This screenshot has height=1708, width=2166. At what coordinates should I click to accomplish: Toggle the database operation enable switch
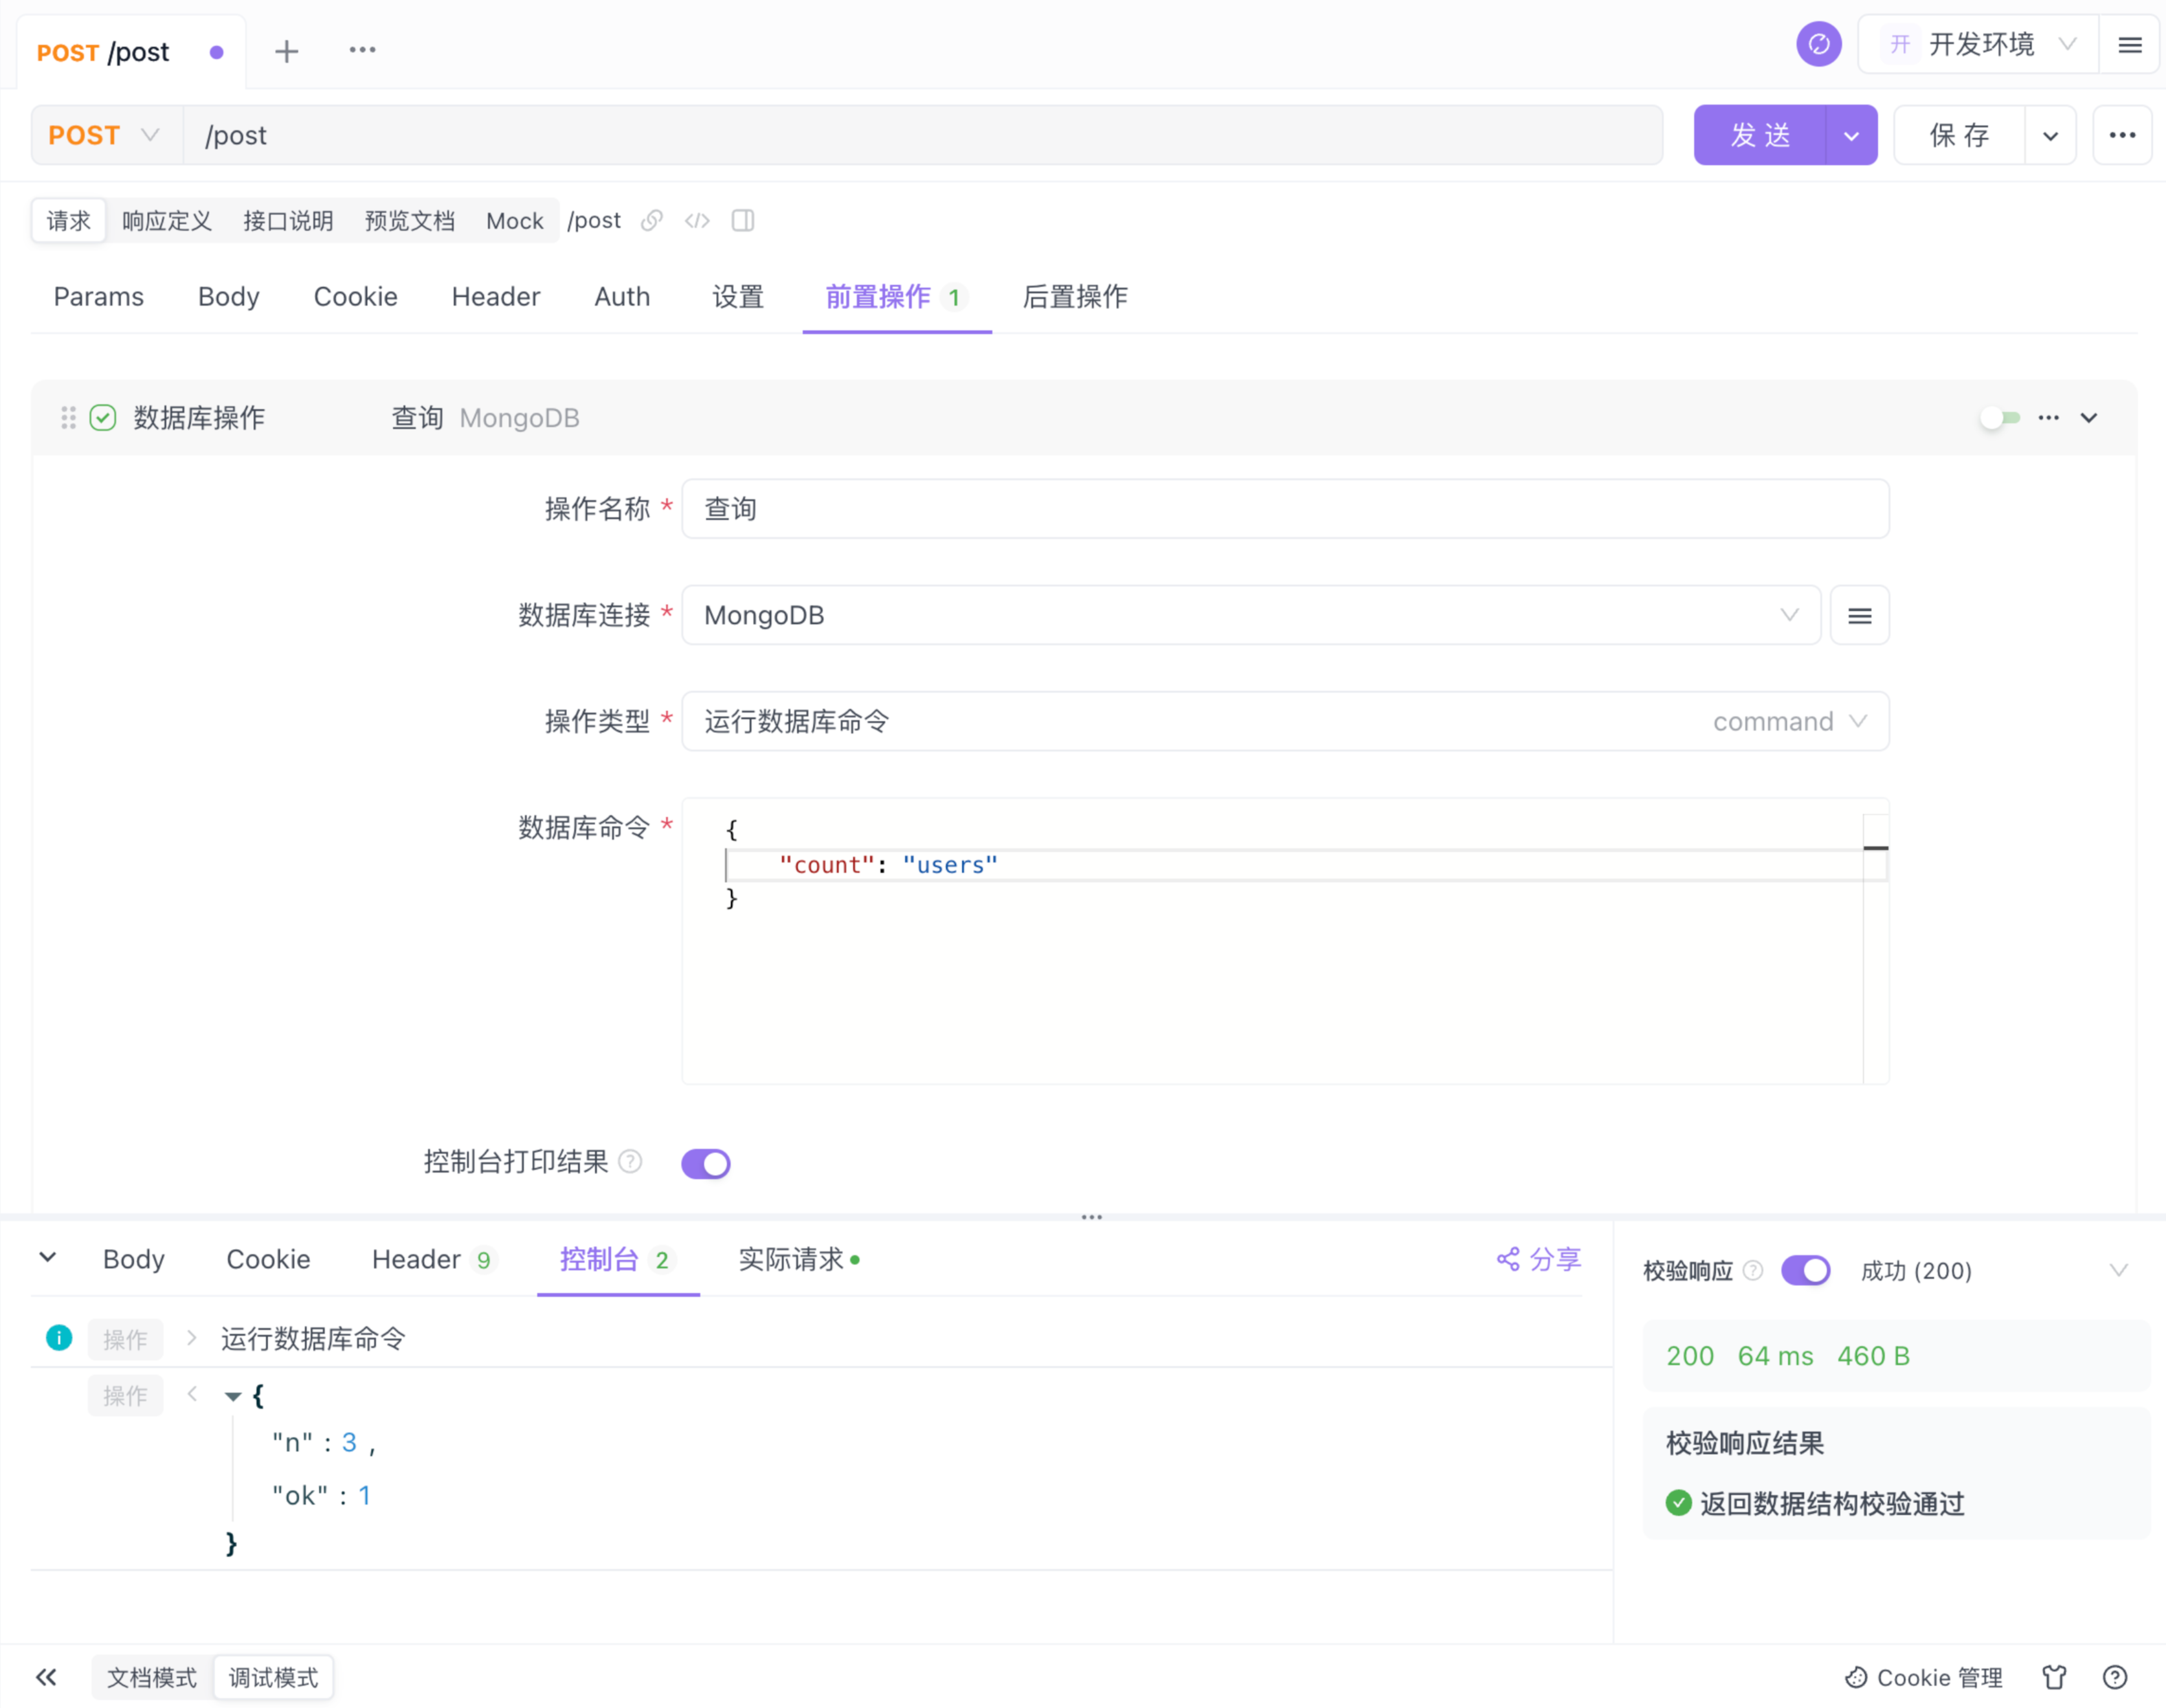coord(2000,418)
